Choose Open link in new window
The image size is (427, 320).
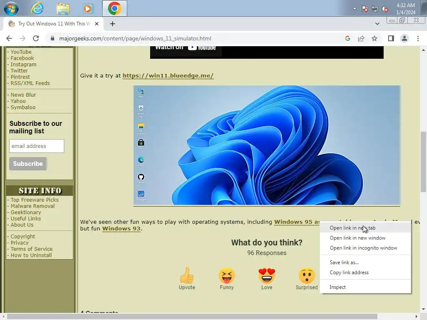[x=365, y=238]
